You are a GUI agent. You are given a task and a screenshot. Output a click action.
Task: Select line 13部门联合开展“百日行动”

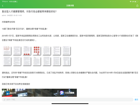pyautogui.click(x=25, y=29)
